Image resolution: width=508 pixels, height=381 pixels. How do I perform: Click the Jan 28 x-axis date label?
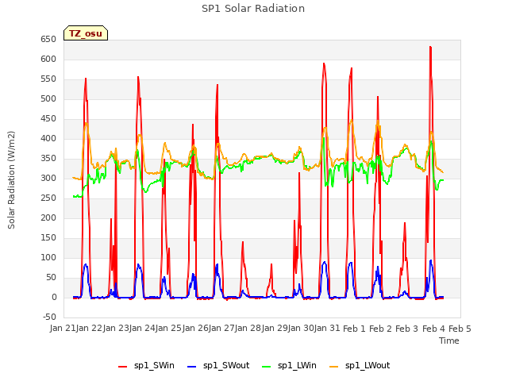(x=248, y=329)
